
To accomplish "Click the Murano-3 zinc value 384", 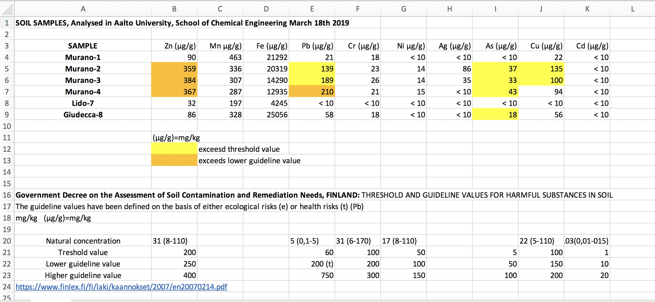I will [174, 80].
